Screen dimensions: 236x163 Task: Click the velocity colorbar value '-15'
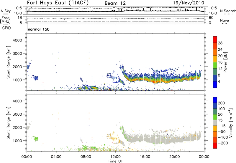pyautogui.click(x=222, y=126)
